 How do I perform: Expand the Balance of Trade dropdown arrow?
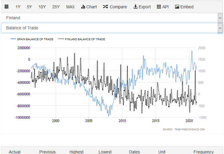220,28
